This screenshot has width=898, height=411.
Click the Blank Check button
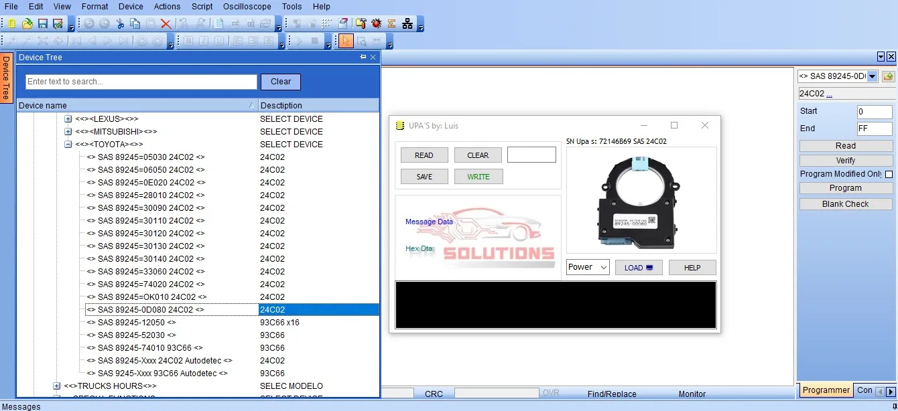coord(846,204)
